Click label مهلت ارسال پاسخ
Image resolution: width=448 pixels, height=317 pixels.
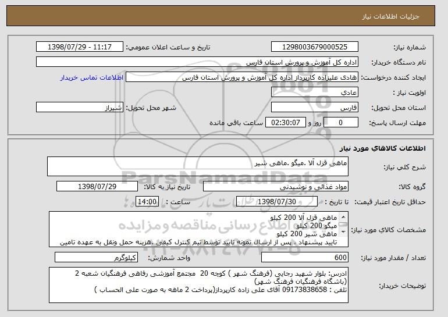(x=398, y=123)
